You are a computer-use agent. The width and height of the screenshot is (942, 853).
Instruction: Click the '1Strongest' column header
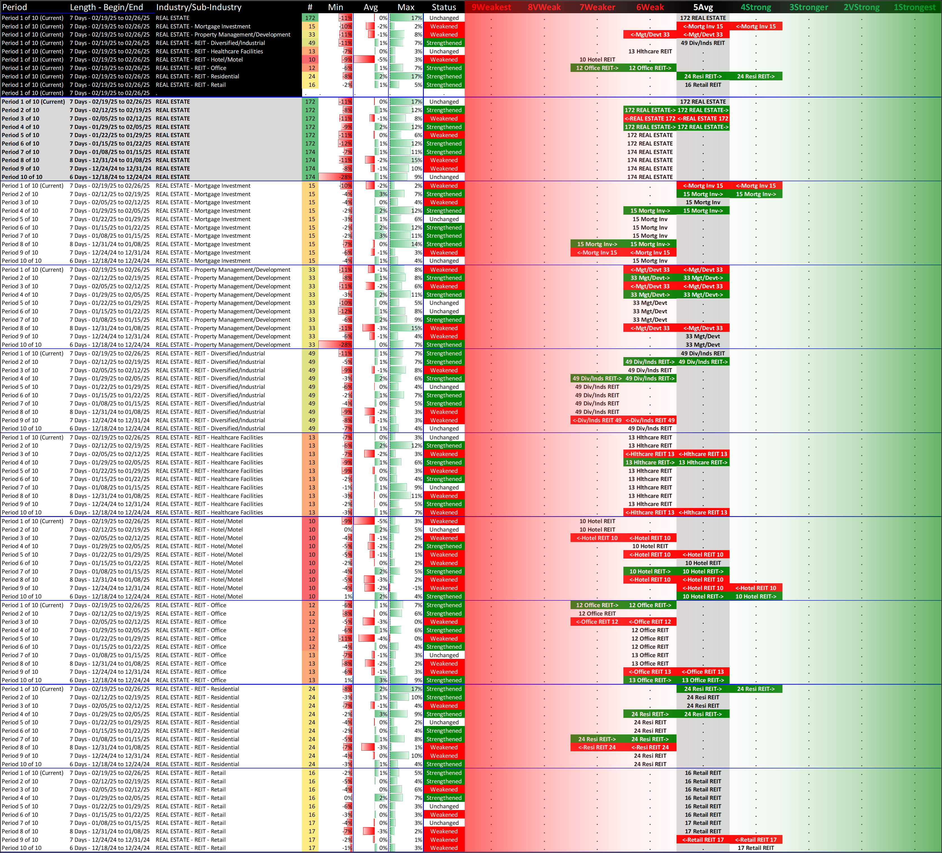tap(914, 7)
